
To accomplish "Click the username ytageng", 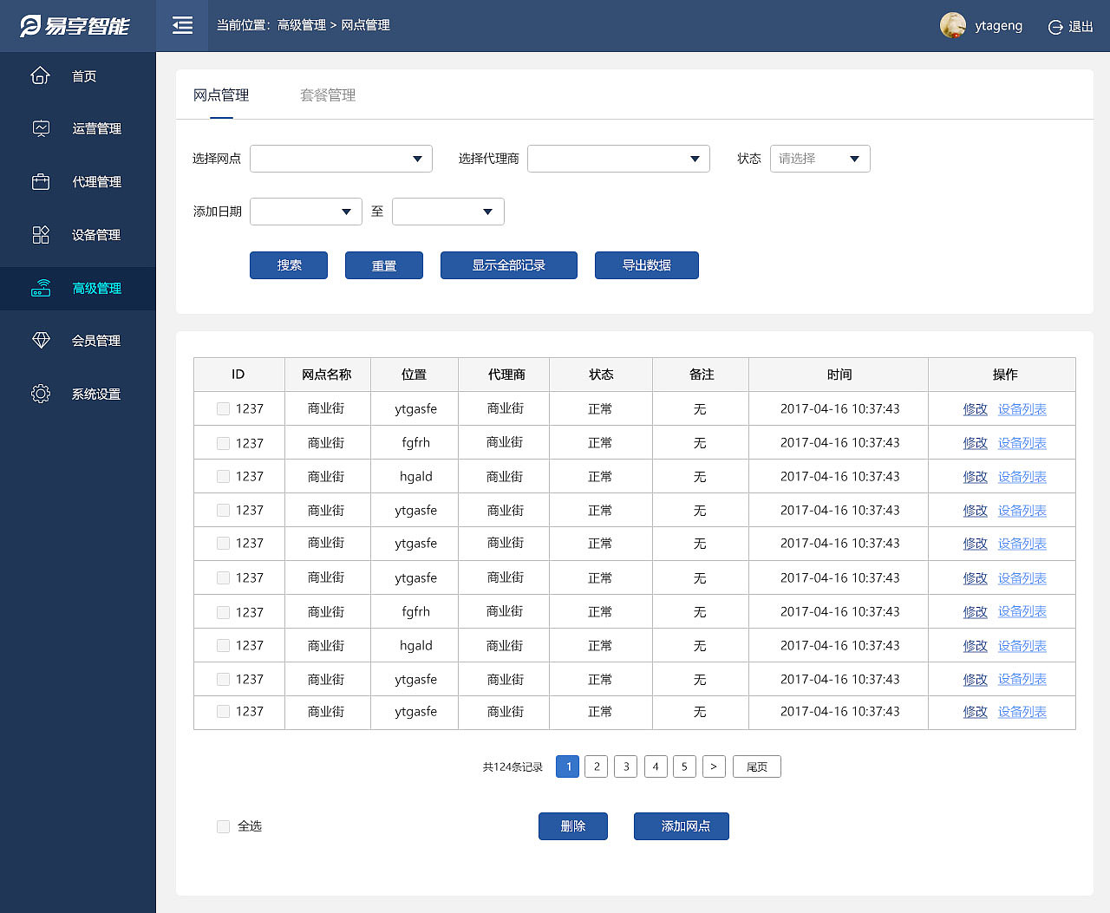I will (x=998, y=26).
